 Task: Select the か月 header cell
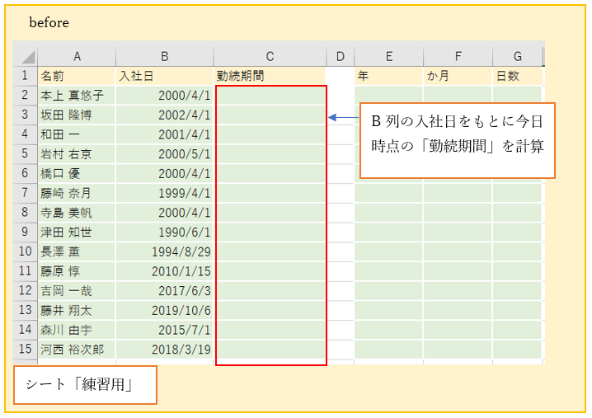point(458,76)
